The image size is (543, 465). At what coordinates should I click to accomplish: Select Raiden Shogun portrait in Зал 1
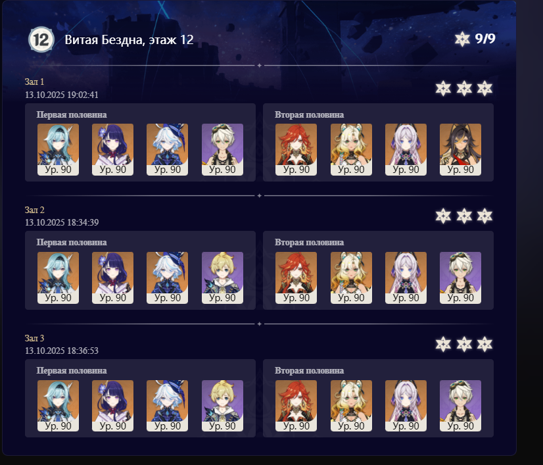point(112,149)
